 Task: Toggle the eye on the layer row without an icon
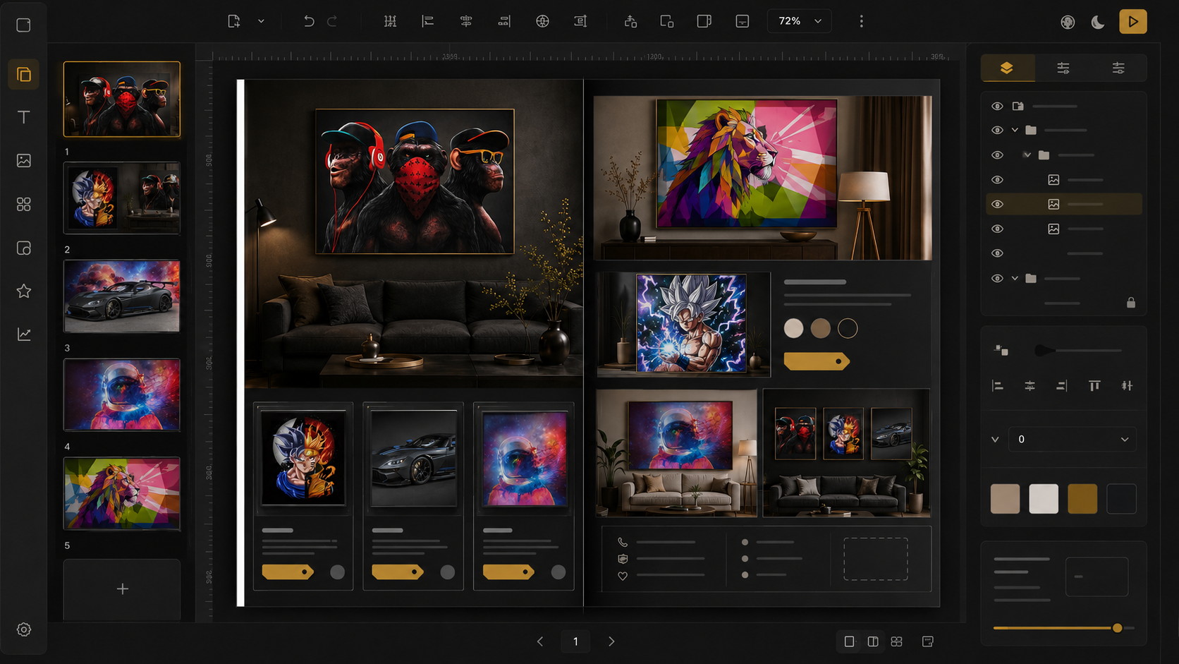pos(997,253)
